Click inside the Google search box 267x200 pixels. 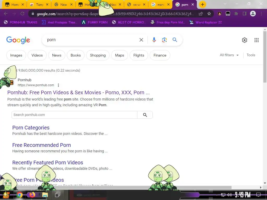[92, 40]
